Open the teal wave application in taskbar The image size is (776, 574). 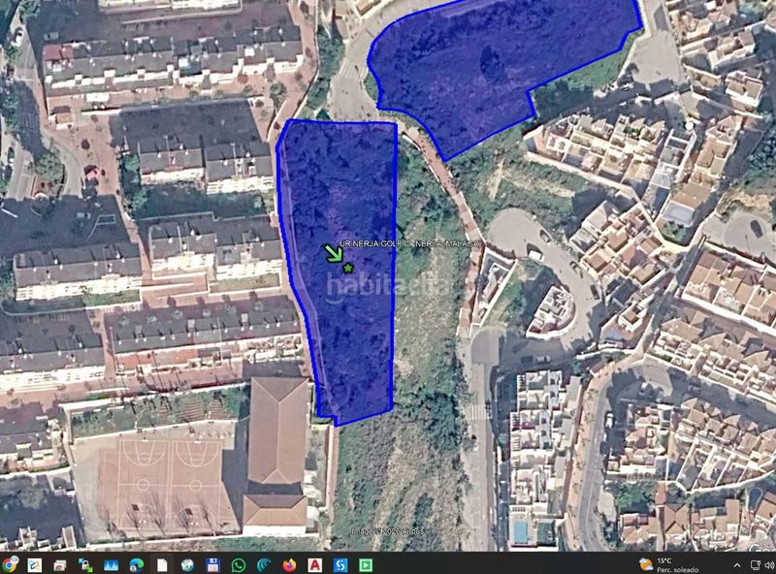[x=264, y=564]
